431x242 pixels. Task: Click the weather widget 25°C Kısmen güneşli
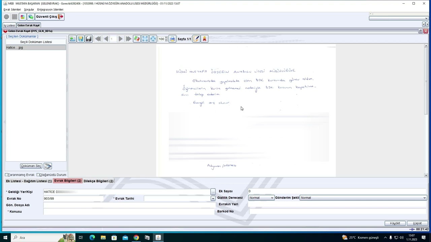tap(360, 238)
